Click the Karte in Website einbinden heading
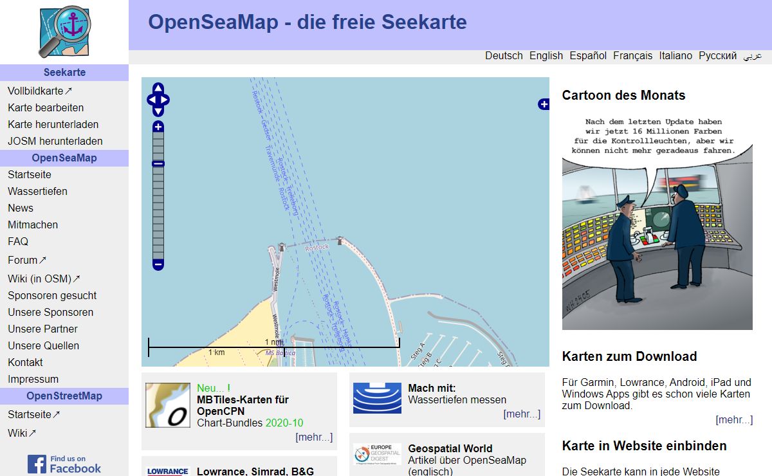The image size is (772, 476). pos(644,446)
